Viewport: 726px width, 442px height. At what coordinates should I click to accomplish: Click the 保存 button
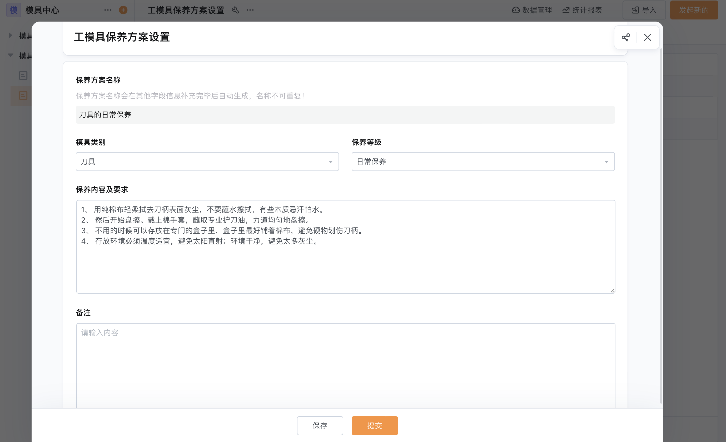coord(320,425)
